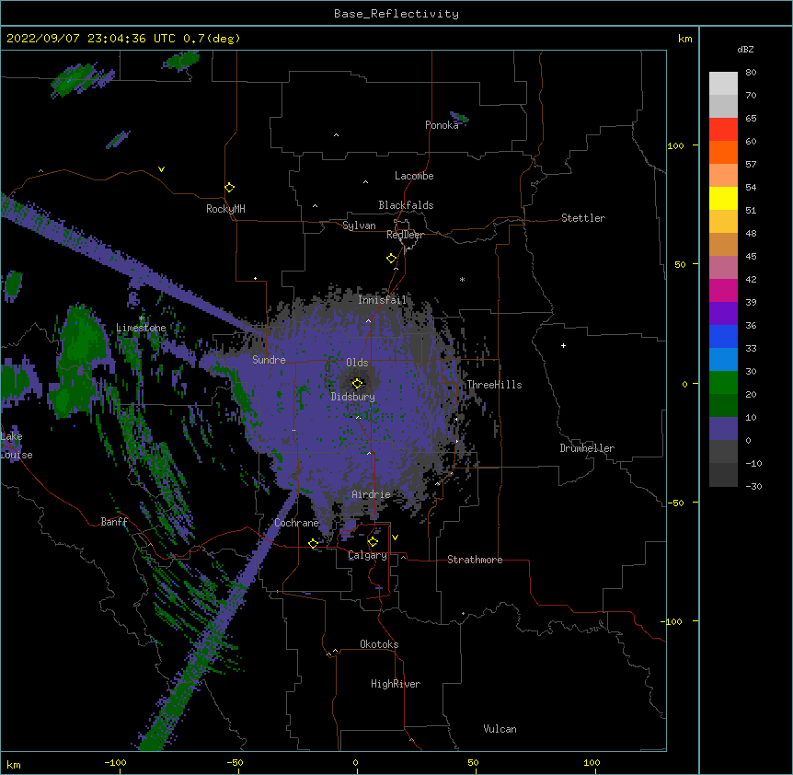Select the magenta 39-42 dBZ legend swatch
Viewport: 793px width, 775px height.
coord(723,291)
